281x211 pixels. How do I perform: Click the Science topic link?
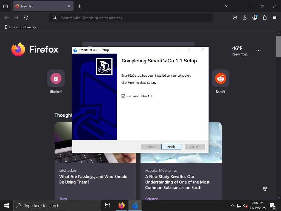151,198
